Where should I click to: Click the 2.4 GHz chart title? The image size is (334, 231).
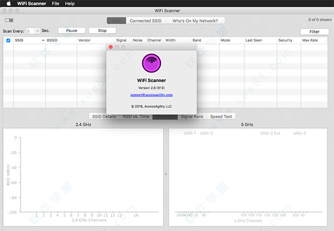[x=83, y=125]
